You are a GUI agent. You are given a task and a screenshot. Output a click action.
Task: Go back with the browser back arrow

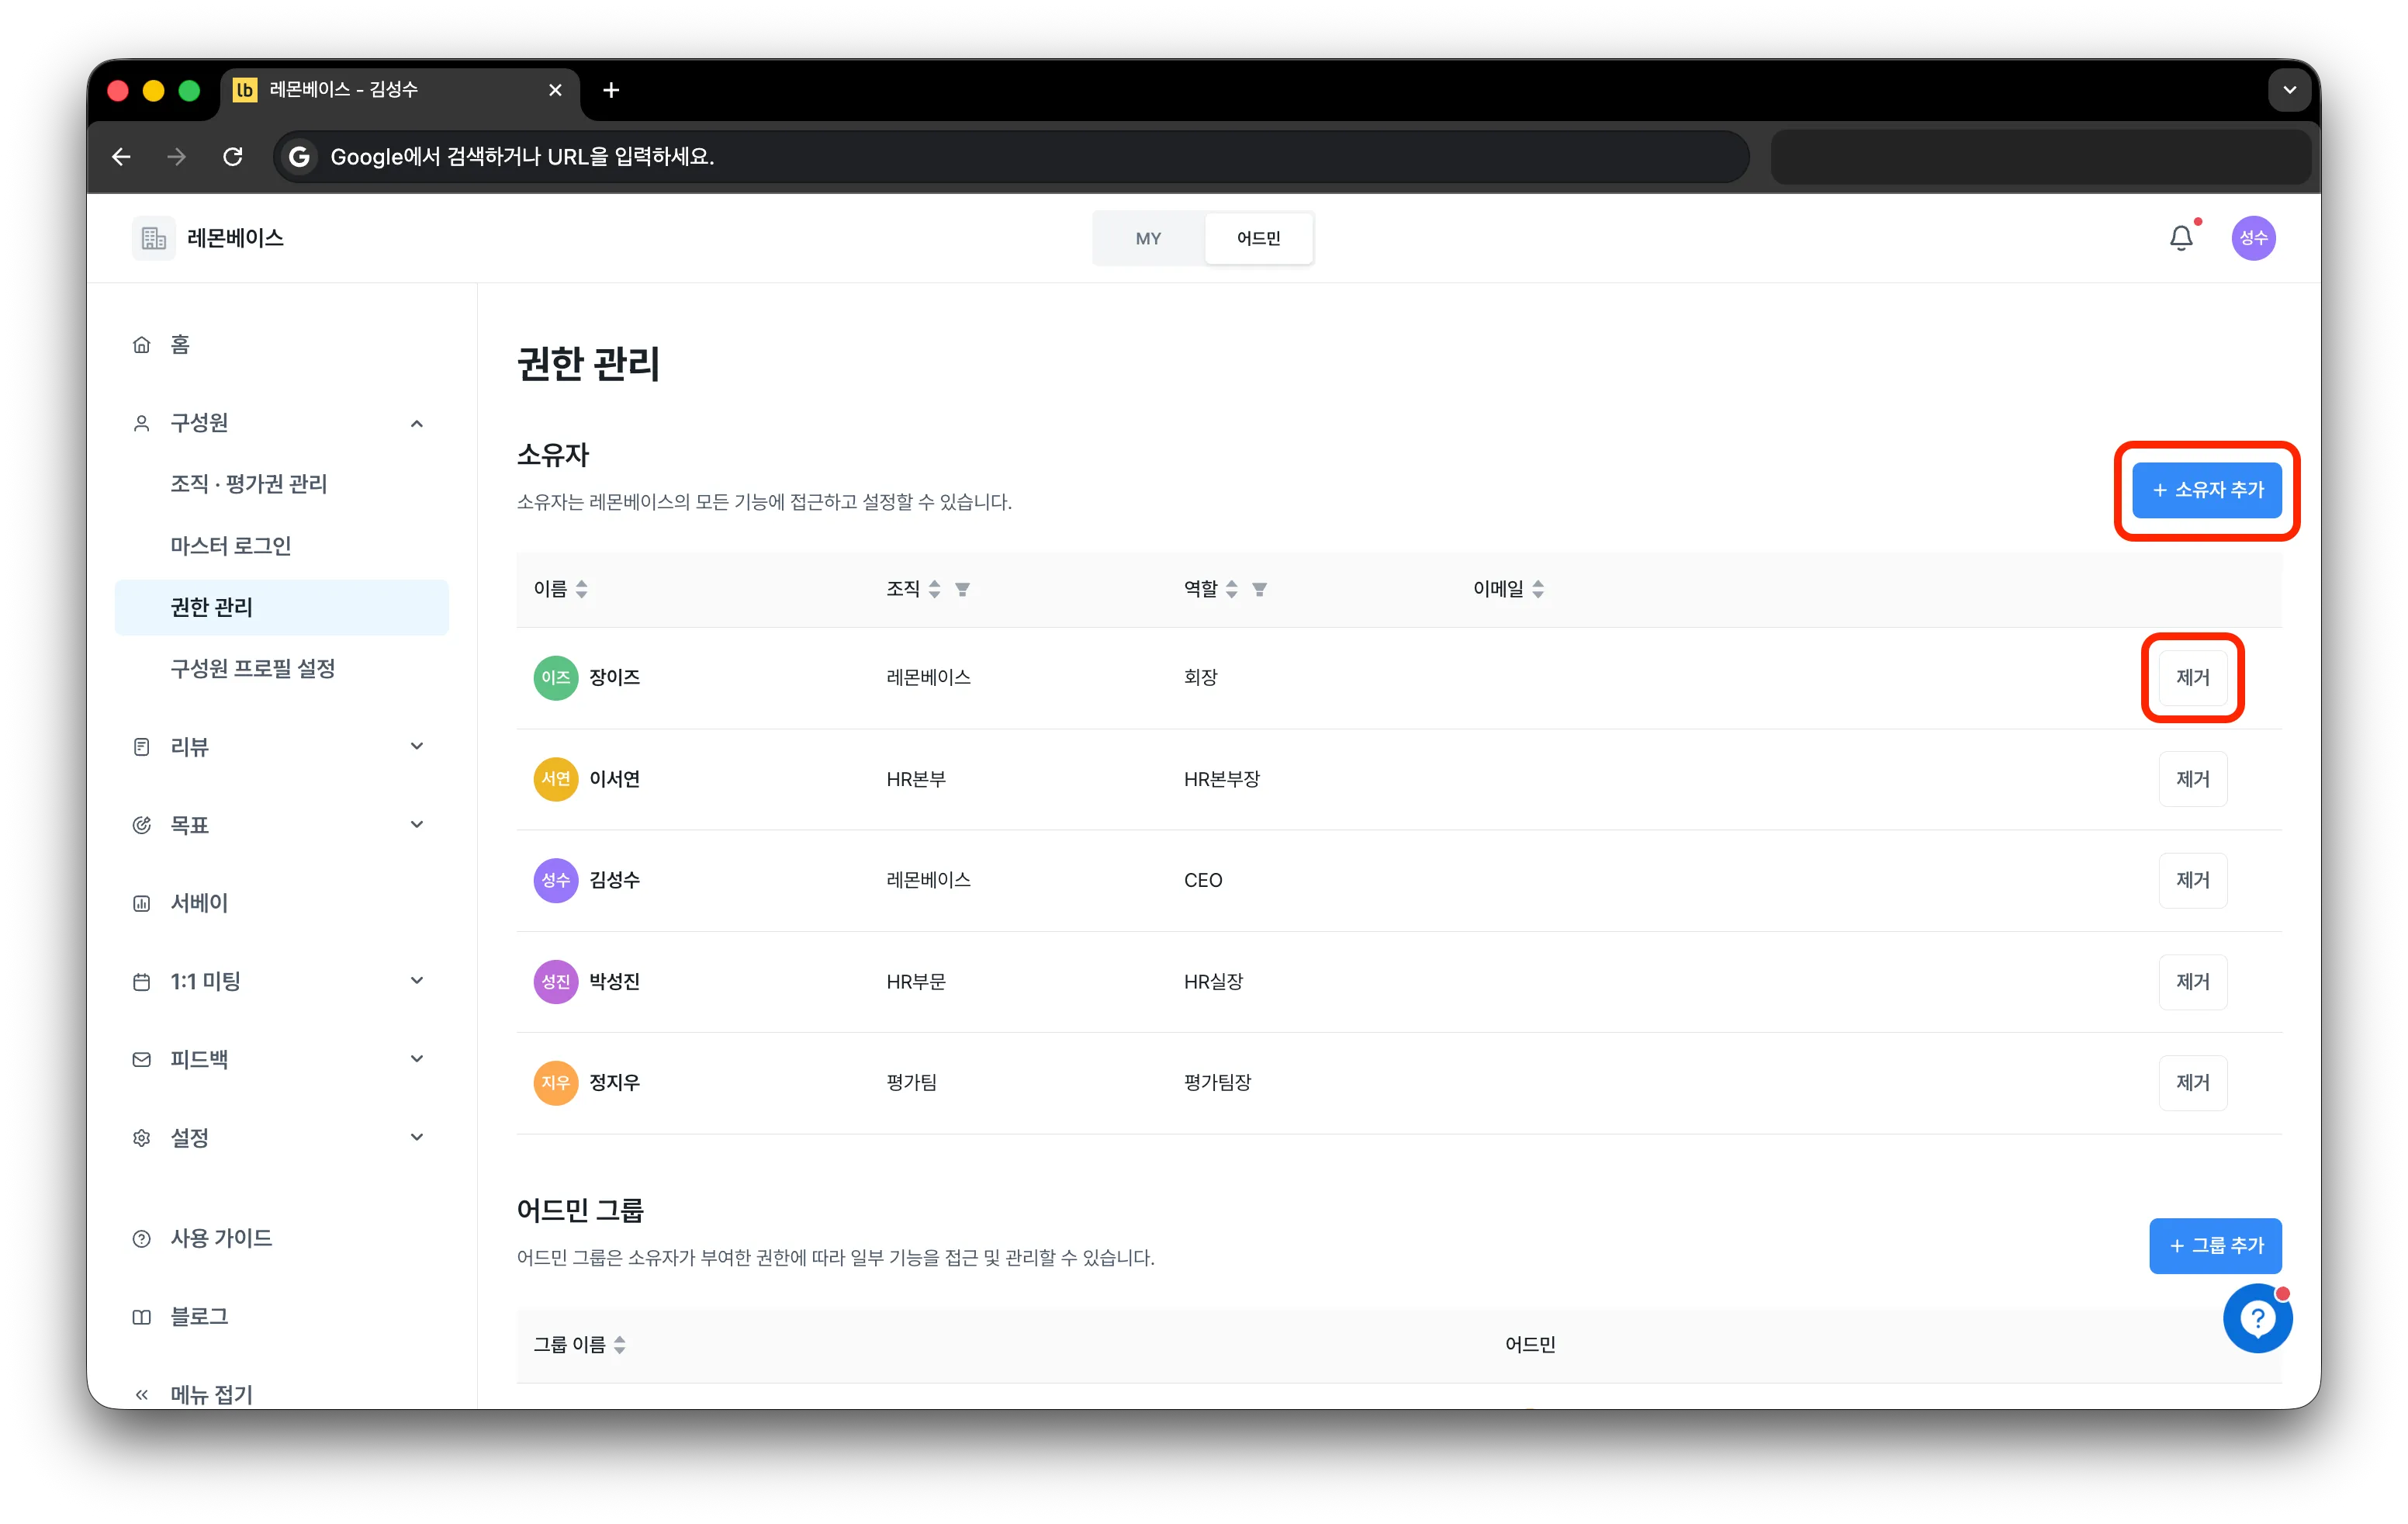pyautogui.click(x=121, y=156)
